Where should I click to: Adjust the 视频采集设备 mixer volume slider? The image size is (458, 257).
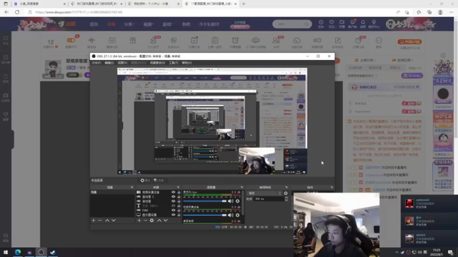(205, 215)
